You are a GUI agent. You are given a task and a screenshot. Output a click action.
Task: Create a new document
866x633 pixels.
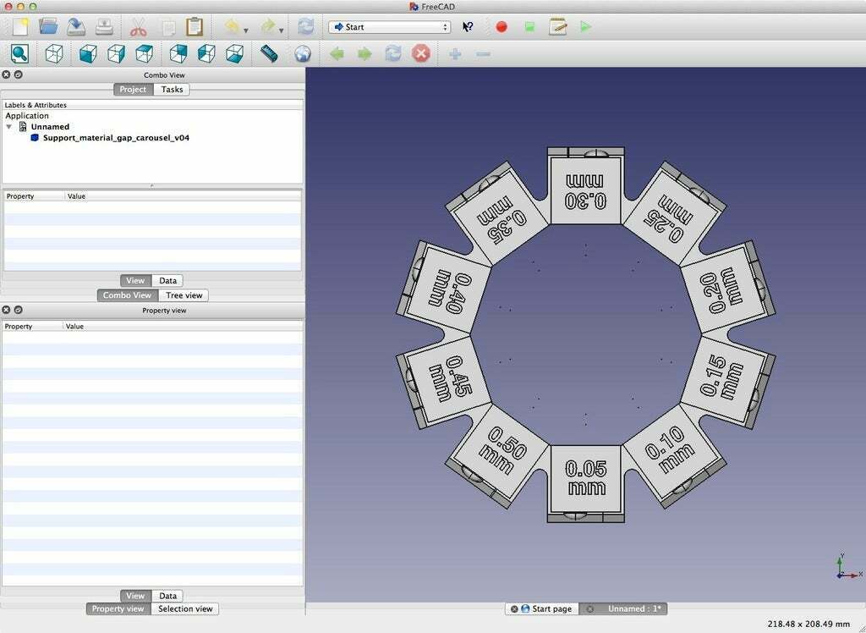[x=20, y=26]
